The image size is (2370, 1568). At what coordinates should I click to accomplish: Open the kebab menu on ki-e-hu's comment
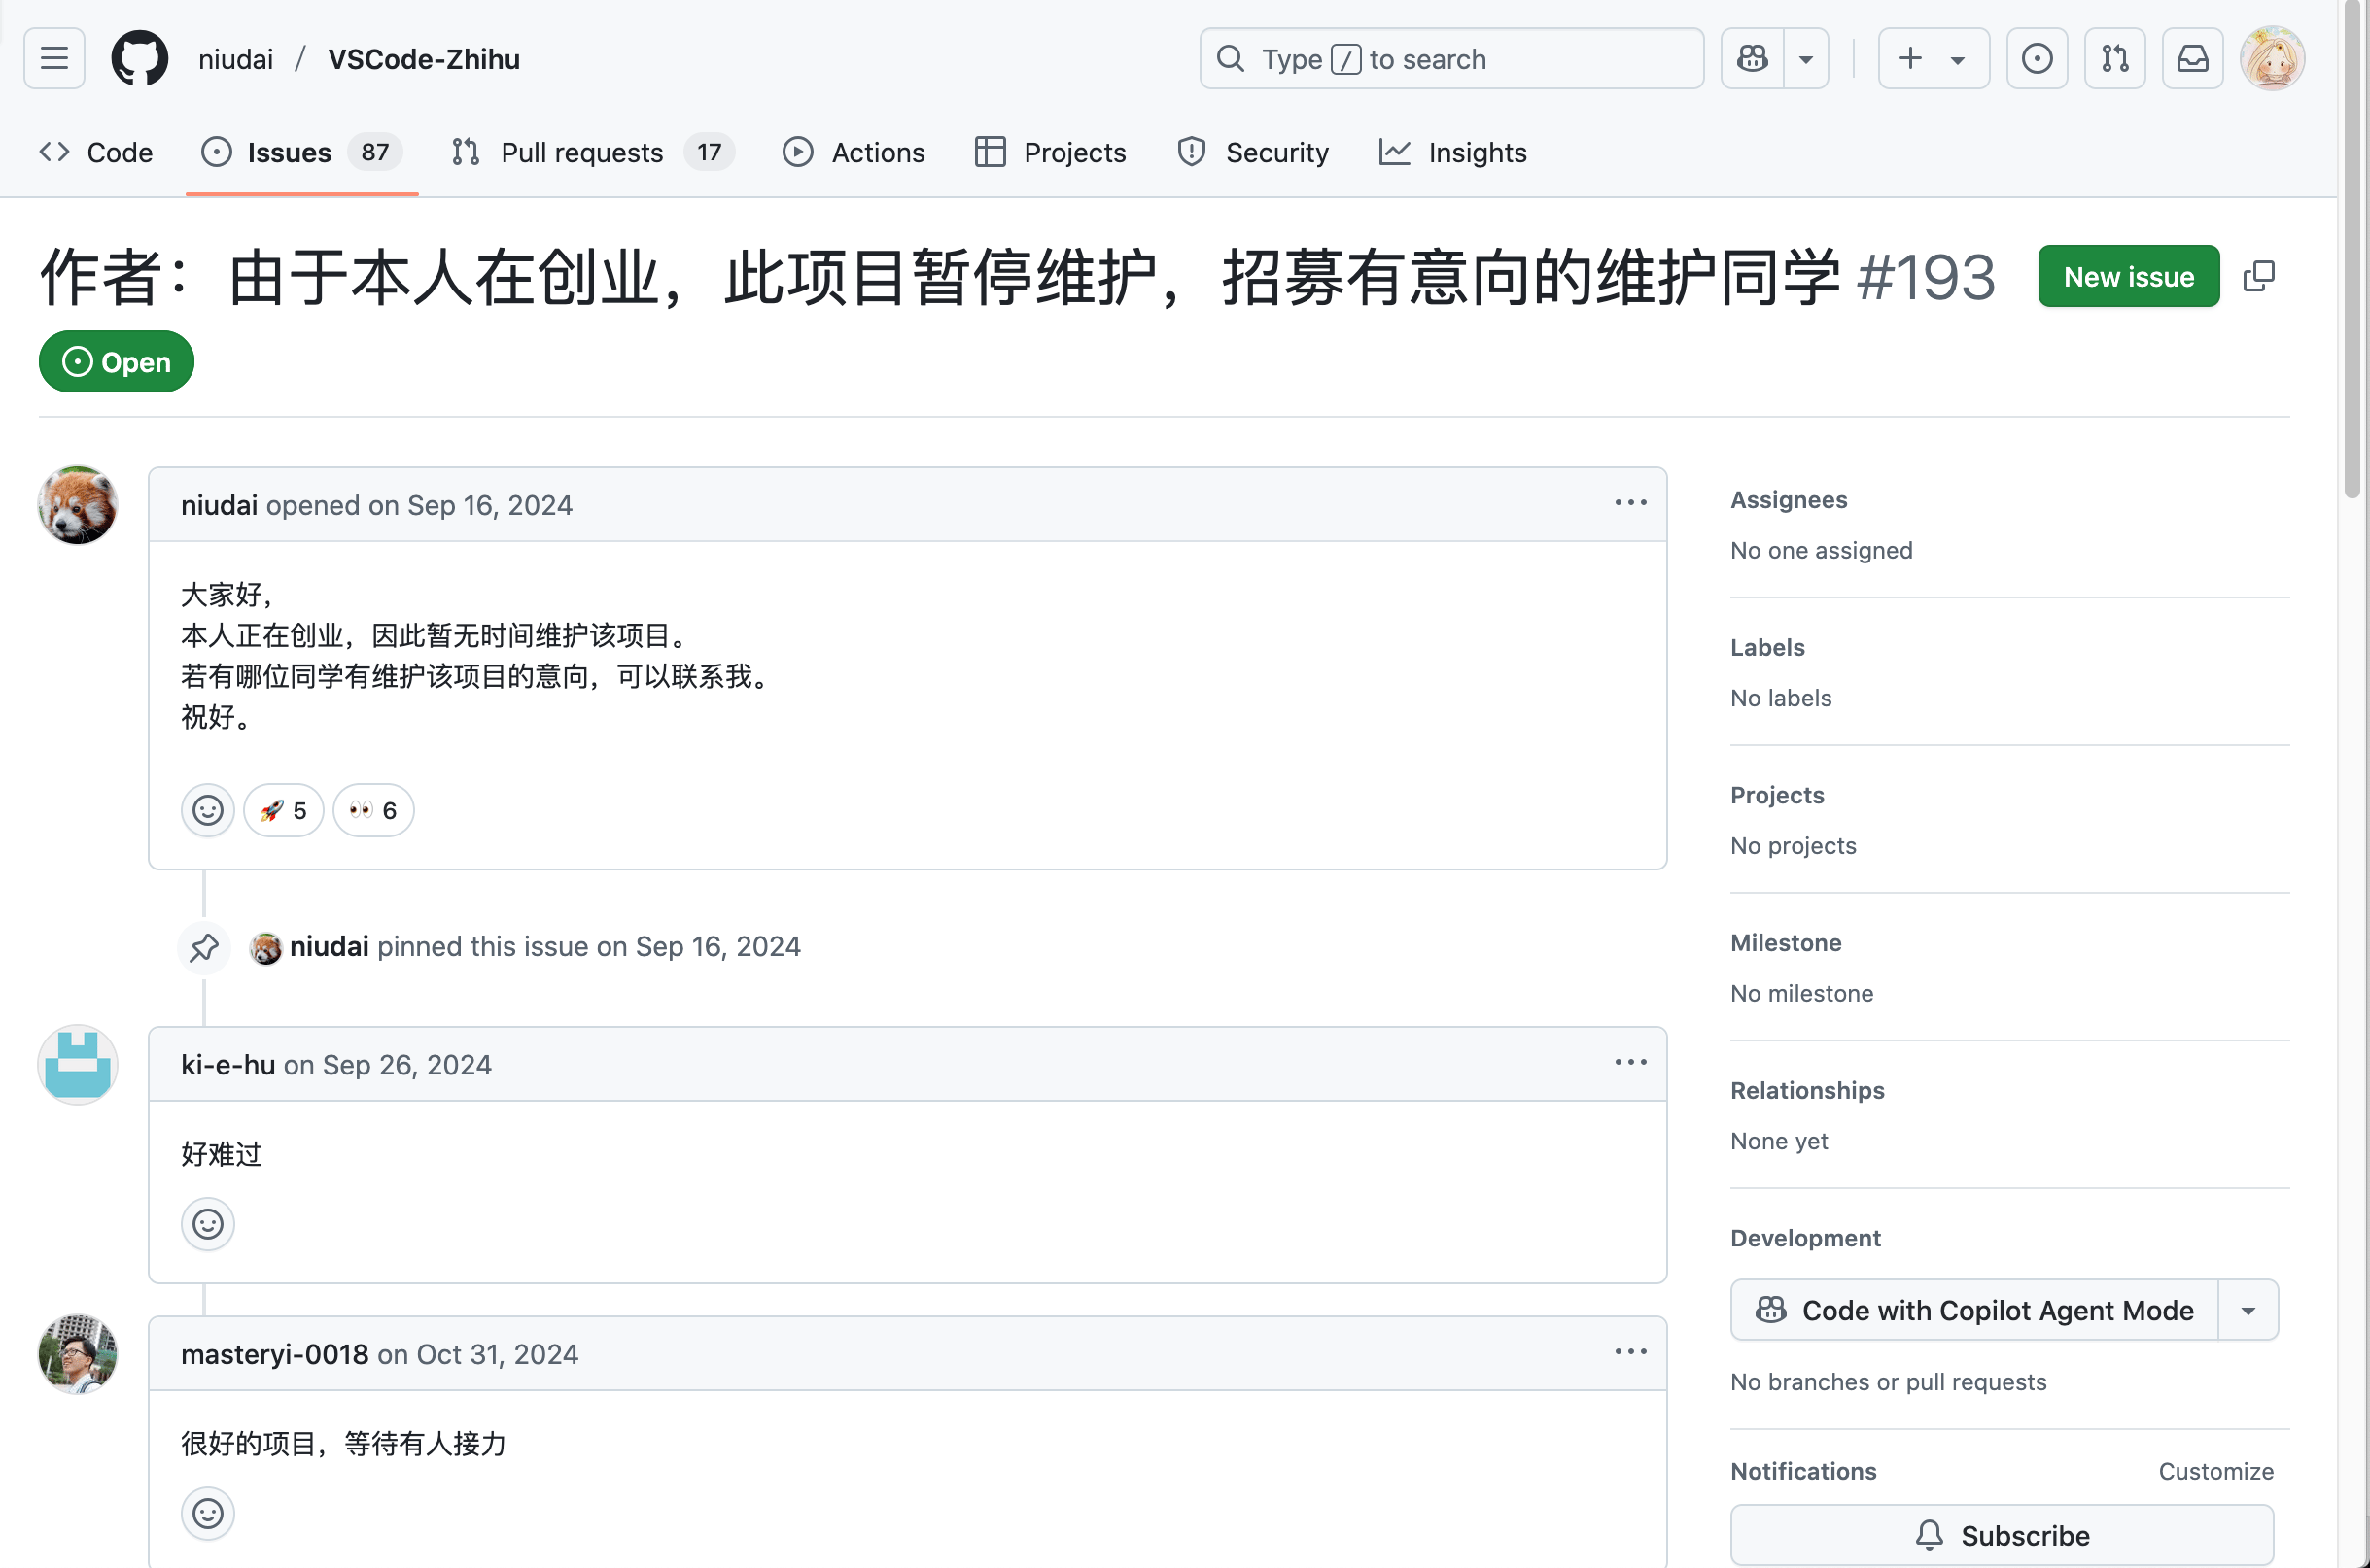[x=1629, y=1061]
